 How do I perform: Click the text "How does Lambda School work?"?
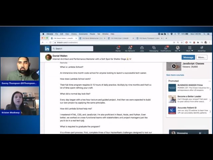(75, 79)
